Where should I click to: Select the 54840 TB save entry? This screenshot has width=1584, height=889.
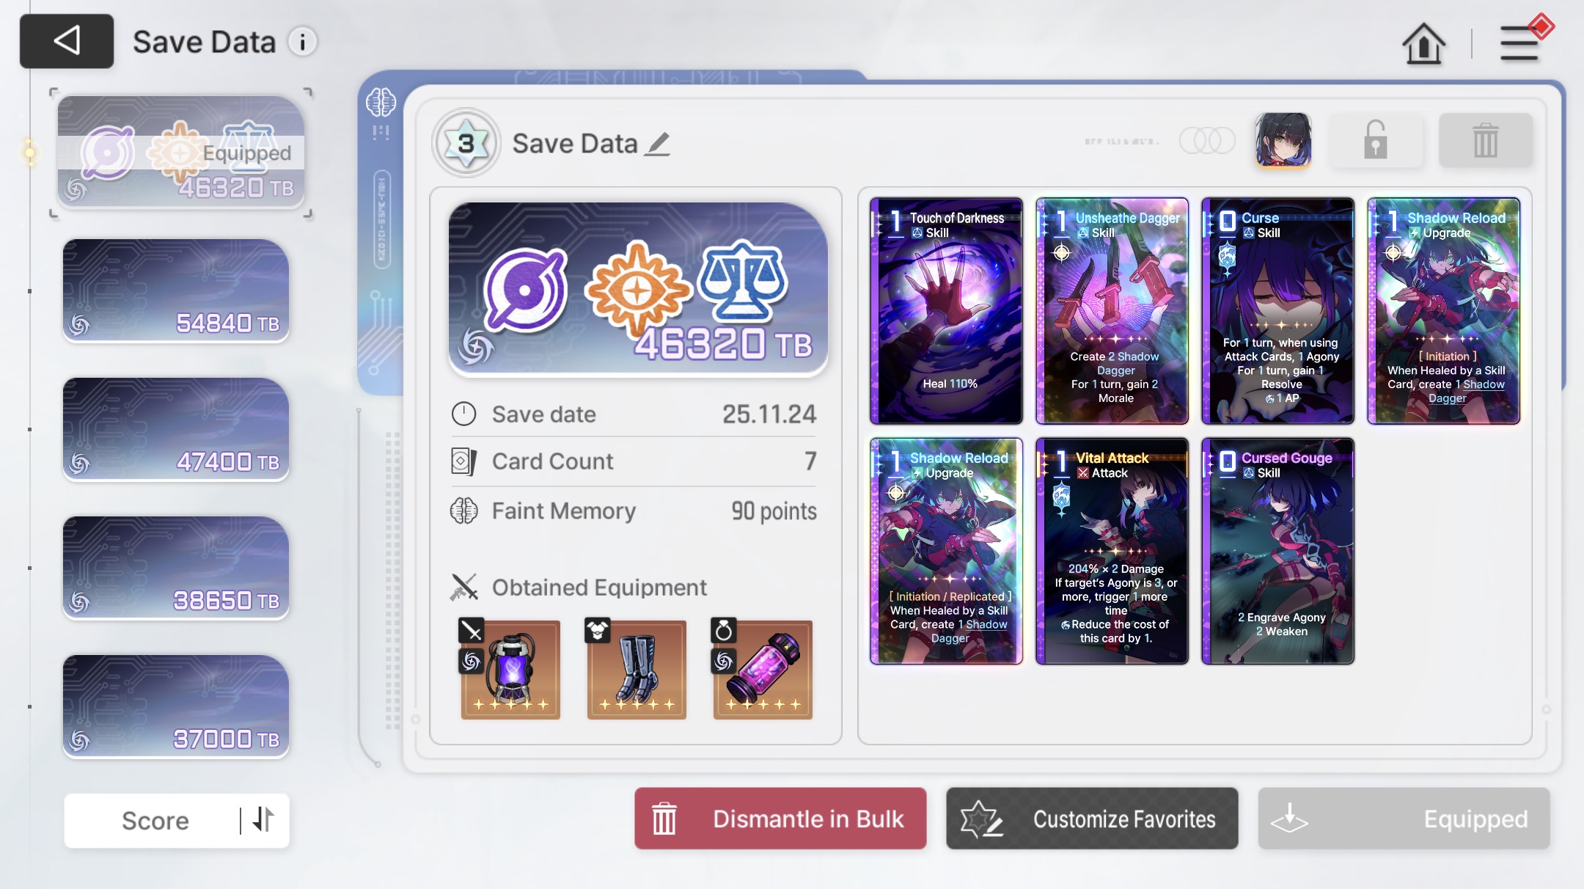[x=176, y=290]
